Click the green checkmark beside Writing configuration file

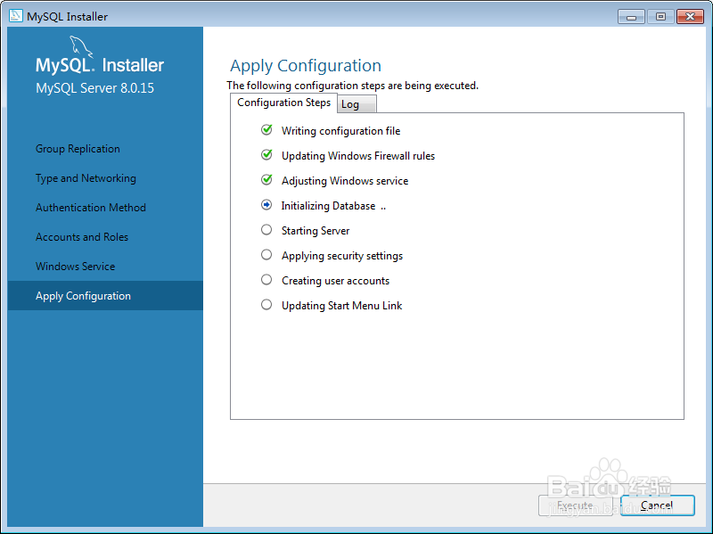tap(266, 130)
